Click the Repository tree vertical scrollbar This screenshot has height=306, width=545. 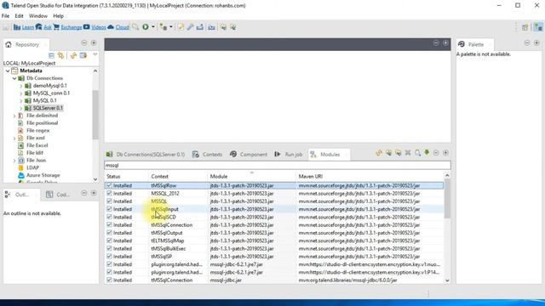point(95,115)
